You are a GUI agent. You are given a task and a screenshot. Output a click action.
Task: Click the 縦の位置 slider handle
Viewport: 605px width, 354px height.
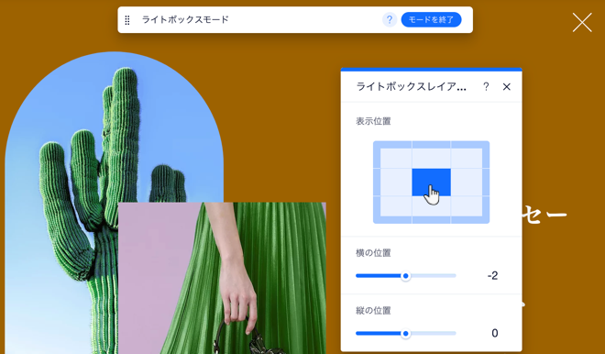click(405, 334)
